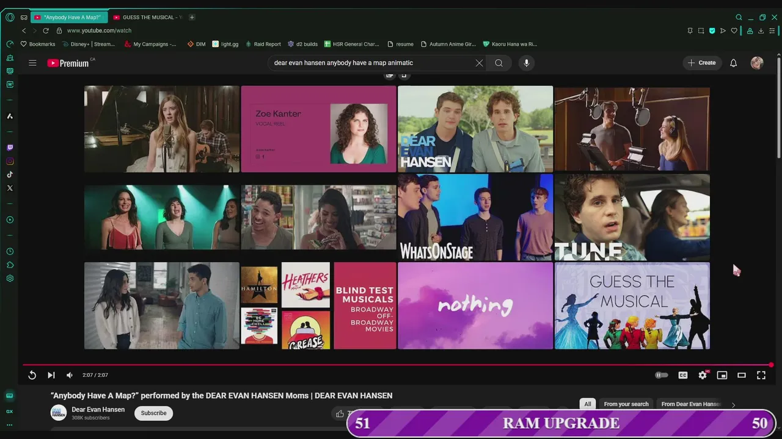Open GX Corner gamepad icon in tab bar
The width and height of the screenshot is (782, 439).
[24, 17]
